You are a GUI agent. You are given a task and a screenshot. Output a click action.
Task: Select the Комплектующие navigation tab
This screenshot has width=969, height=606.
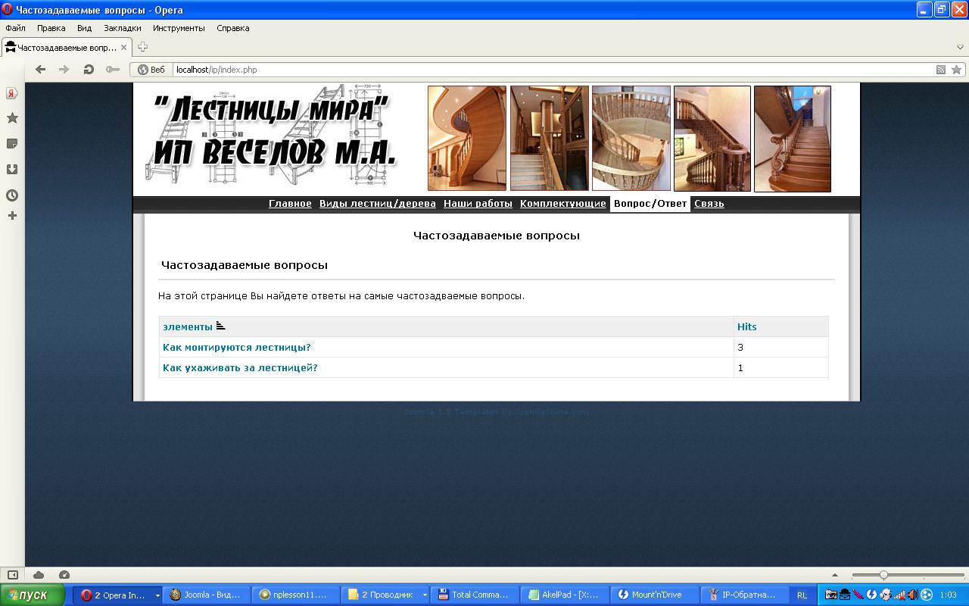[562, 203]
